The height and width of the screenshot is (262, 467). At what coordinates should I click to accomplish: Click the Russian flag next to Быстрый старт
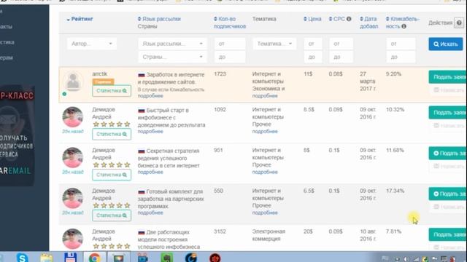[141, 111]
